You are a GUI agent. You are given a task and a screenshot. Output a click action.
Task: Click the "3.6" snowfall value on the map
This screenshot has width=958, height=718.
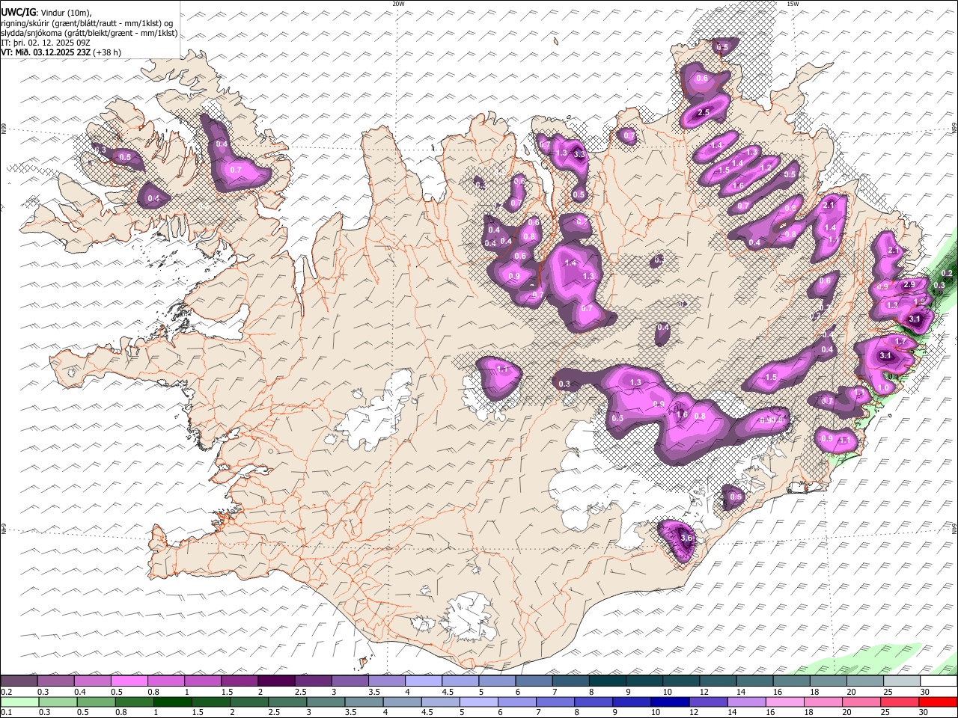pos(687,538)
